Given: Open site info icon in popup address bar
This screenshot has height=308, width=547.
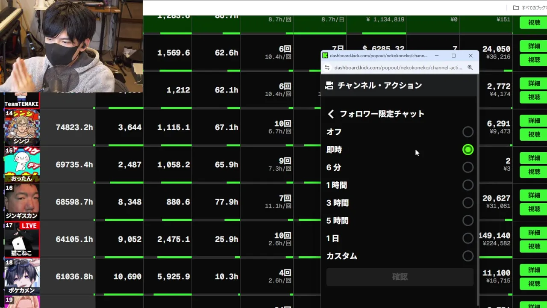Looking at the screenshot, I should click(327, 68).
